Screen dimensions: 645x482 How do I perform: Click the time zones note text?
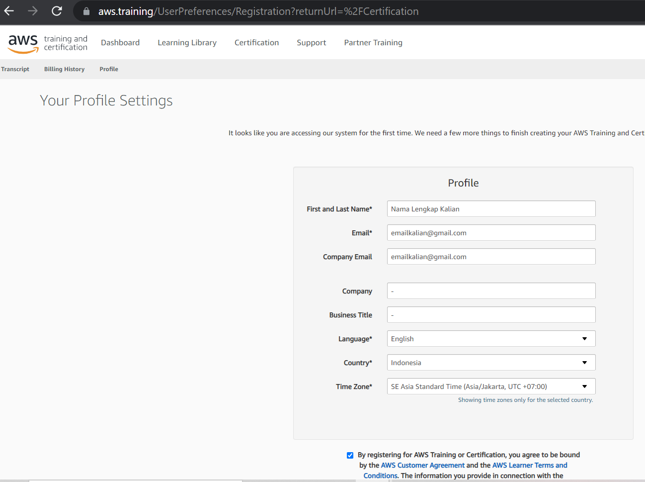[525, 400]
